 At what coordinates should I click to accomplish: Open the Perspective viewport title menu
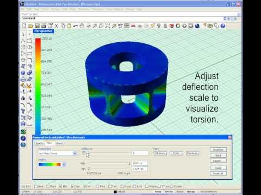tap(43, 31)
